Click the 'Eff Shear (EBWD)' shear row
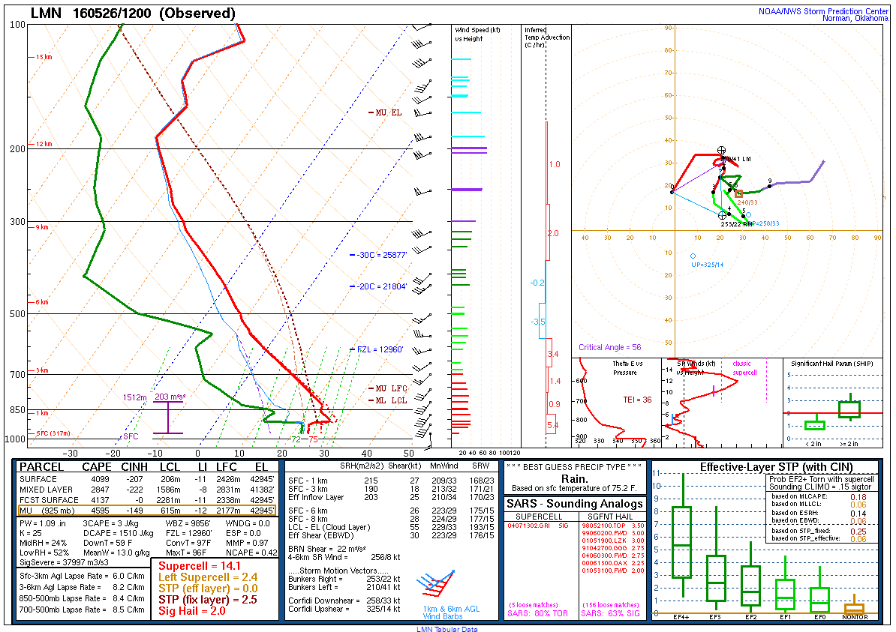The image size is (896, 632). [x=392, y=535]
